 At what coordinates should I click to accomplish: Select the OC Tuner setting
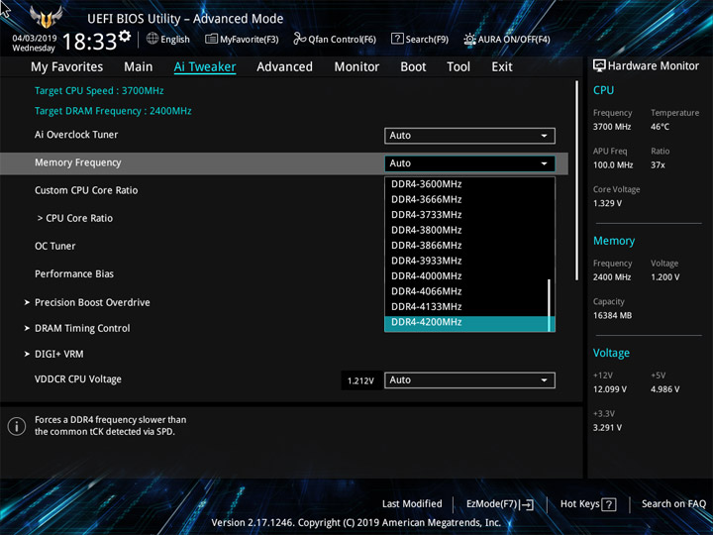55,246
